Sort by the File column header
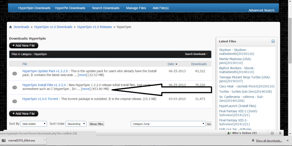 pyautogui.click(x=25, y=64)
